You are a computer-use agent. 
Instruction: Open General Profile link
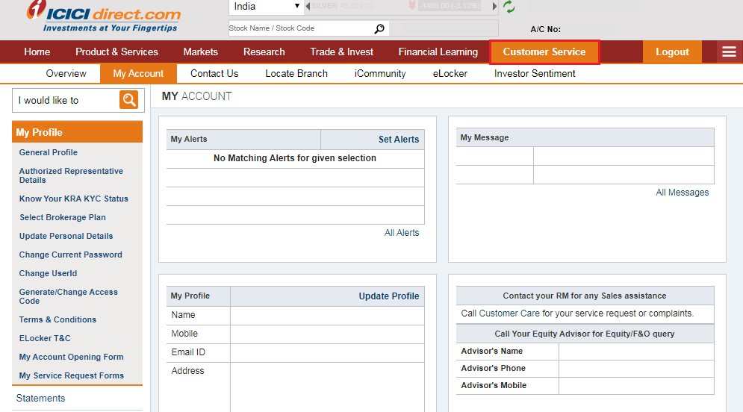coord(49,152)
